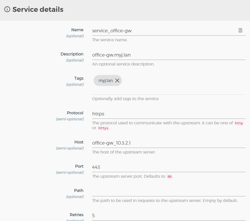The height and width of the screenshot is (221, 250).
Task: Click the Protocol field label
Action: [x=75, y=113]
